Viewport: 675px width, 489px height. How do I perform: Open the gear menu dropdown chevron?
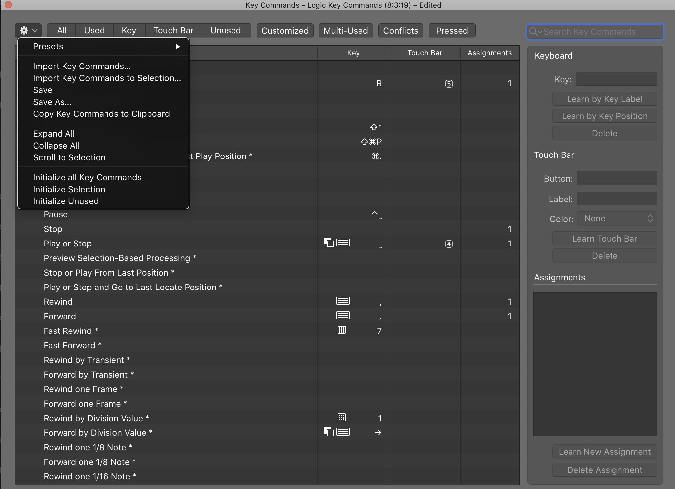tap(34, 31)
